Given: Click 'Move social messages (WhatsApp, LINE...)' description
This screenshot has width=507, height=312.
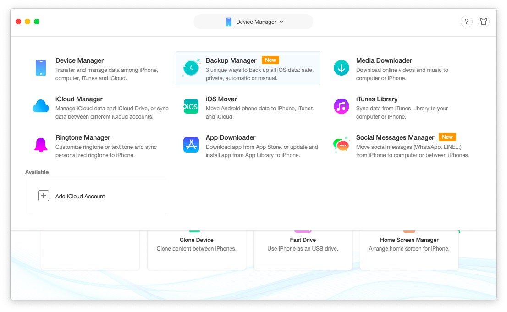Looking at the screenshot, I should 413,151.
